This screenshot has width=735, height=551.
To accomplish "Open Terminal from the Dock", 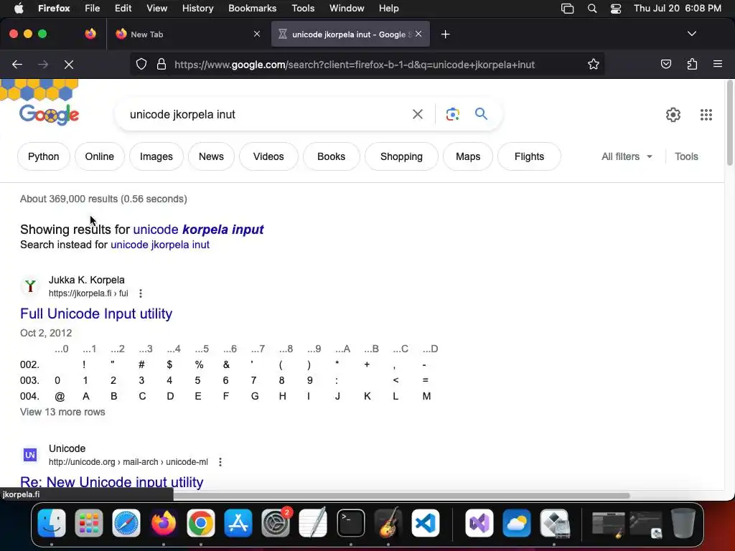I will 350,523.
